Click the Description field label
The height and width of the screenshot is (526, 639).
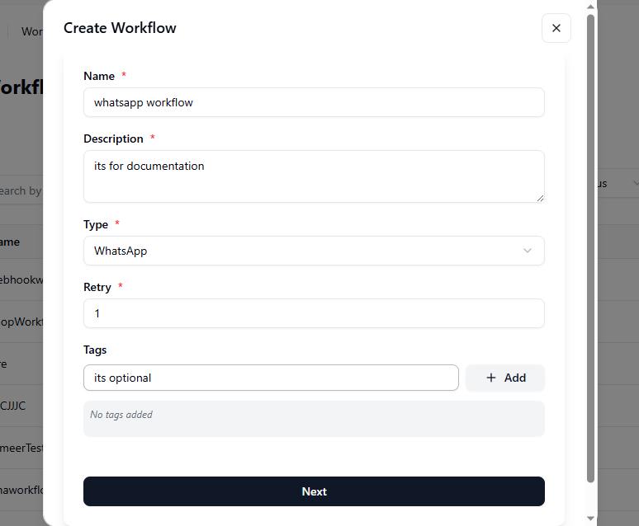coord(113,139)
